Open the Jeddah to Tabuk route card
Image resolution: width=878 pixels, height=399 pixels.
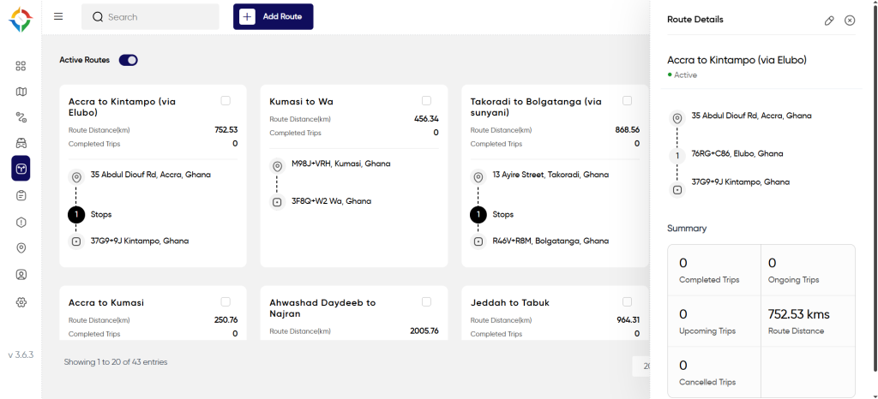[555, 313]
